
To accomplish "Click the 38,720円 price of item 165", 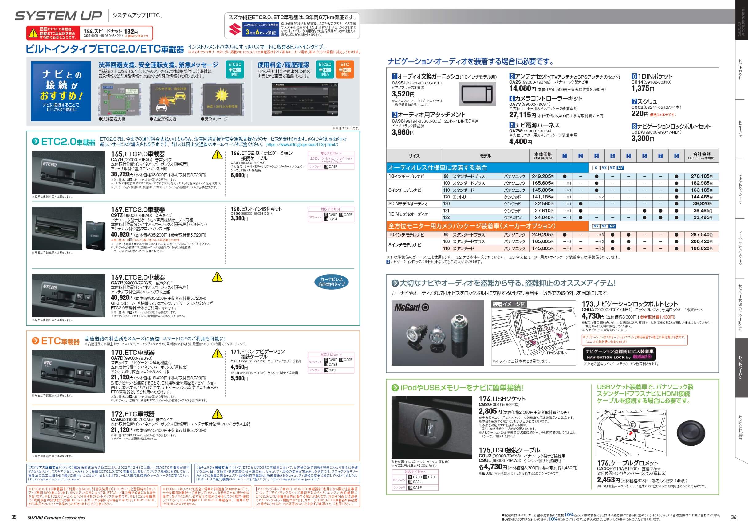I will tap(122, 175).
